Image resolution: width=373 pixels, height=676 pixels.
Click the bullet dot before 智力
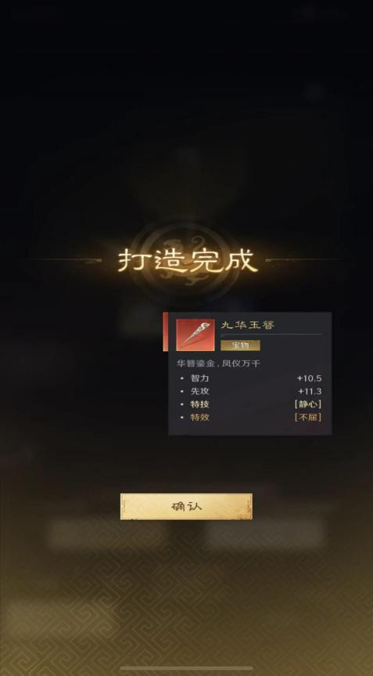(182, 378)
